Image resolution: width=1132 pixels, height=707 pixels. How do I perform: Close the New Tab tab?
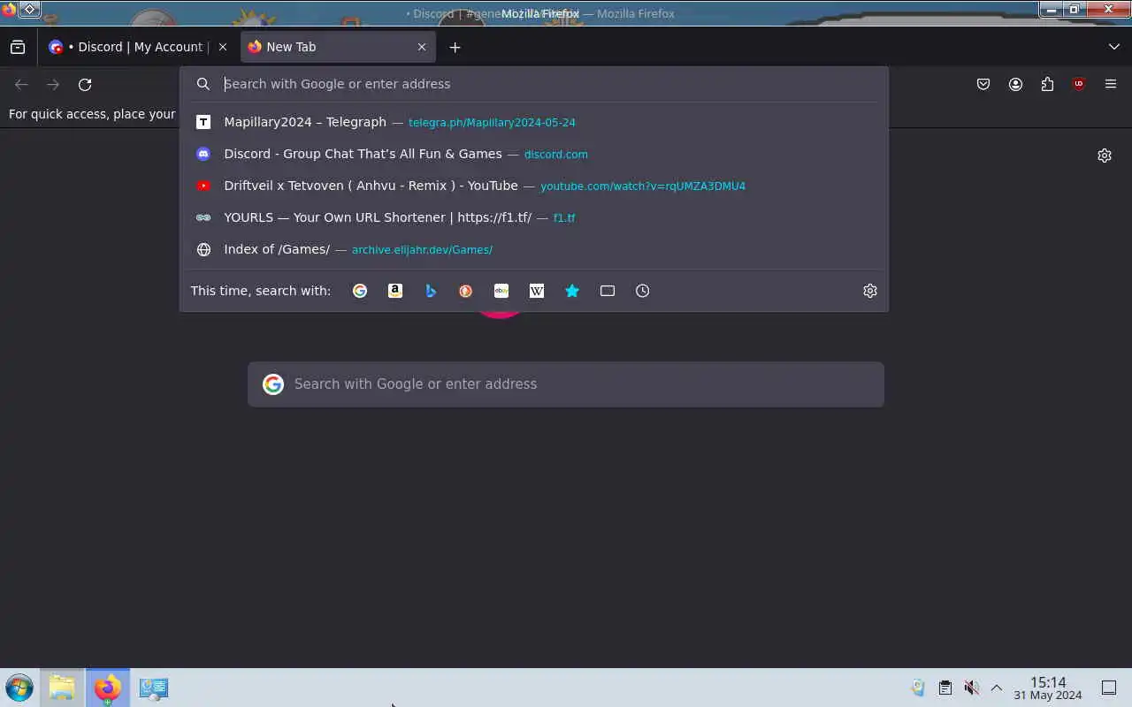tap(422, 47)
